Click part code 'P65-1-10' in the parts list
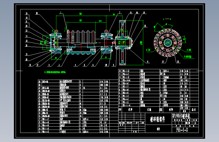The width and height of the screenshot is (219, 142). click(126, 77)
